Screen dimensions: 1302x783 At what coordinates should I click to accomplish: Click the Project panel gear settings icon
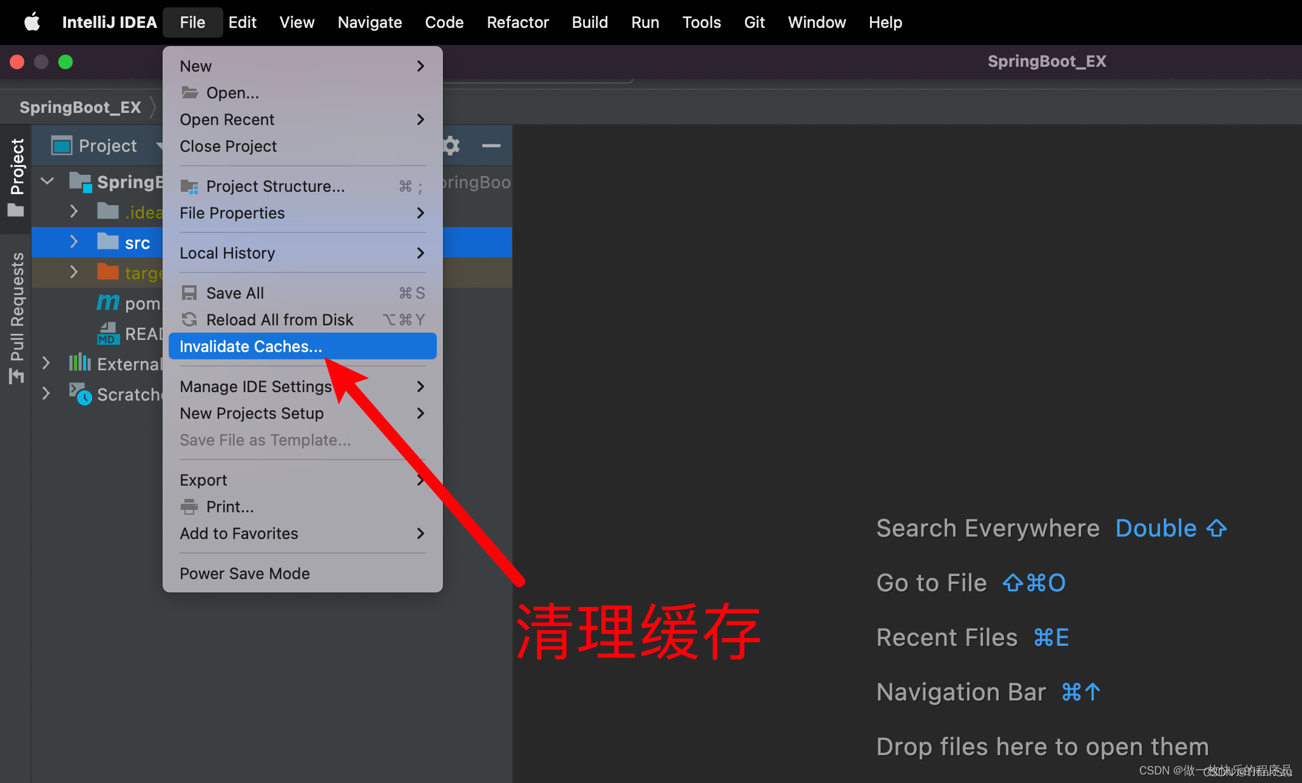click(x=451, y=146)
